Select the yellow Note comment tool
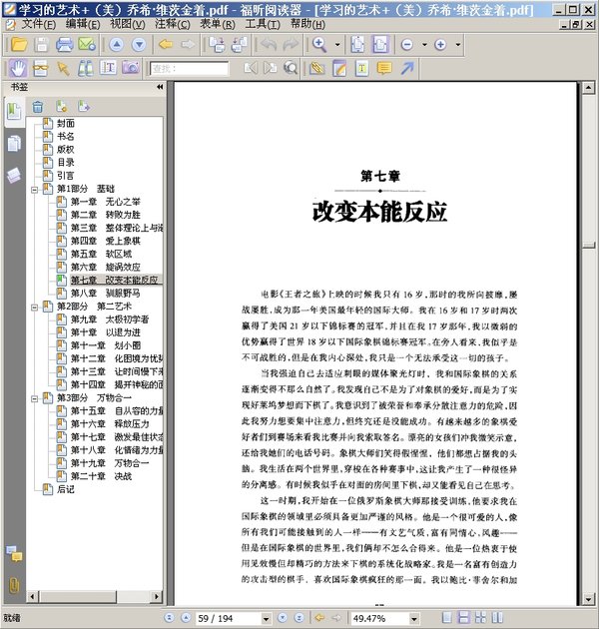 click(x=384, y=68)
